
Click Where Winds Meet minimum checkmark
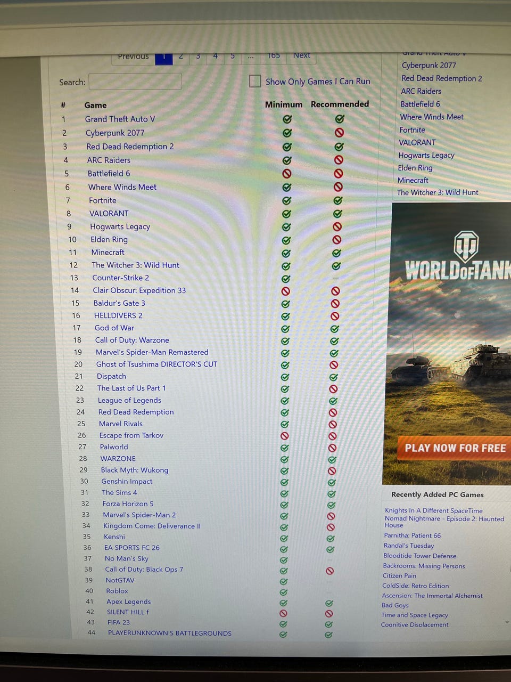tap(286, 187)
